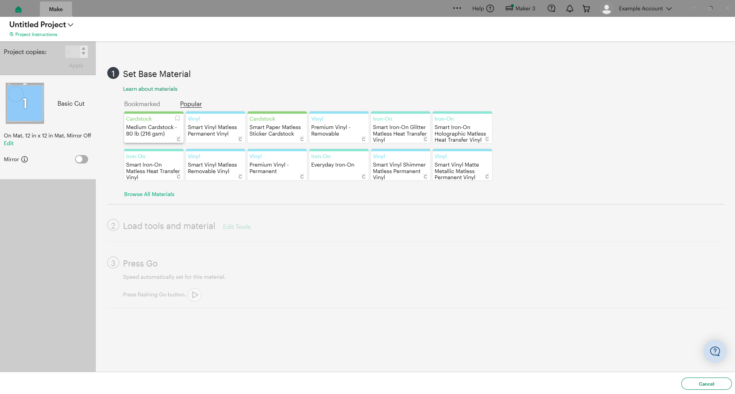Viewport: 735px width, 394px height.
Task: Click the Mirror info icon
Action: click(25, 159)
